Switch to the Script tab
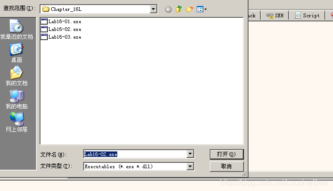The height and width of the screenshot is (191, 333). (307, 15)
